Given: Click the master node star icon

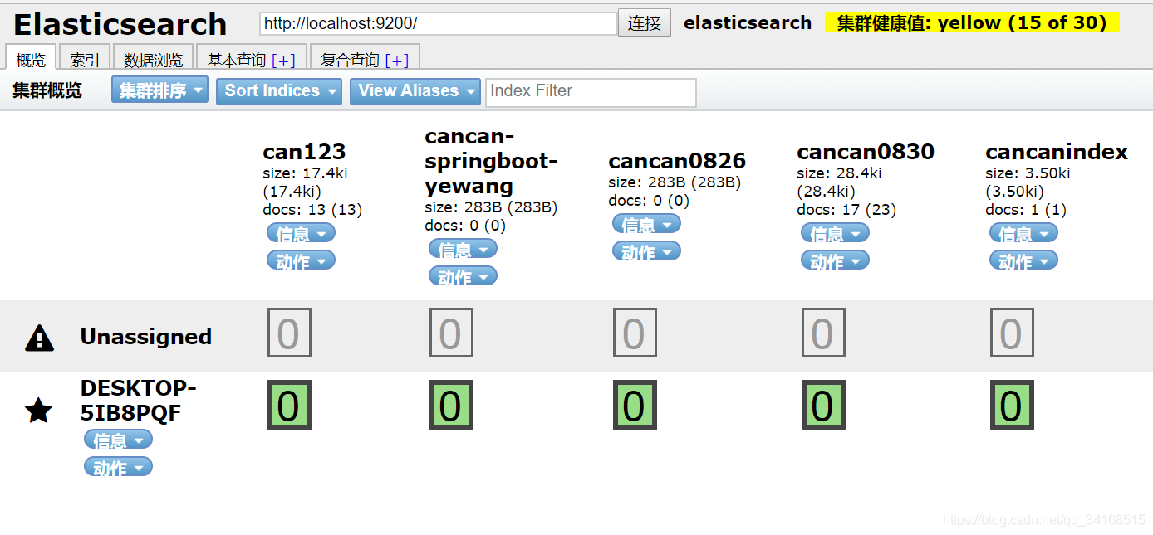Looking at the screenshot, I should click(39, 410).
